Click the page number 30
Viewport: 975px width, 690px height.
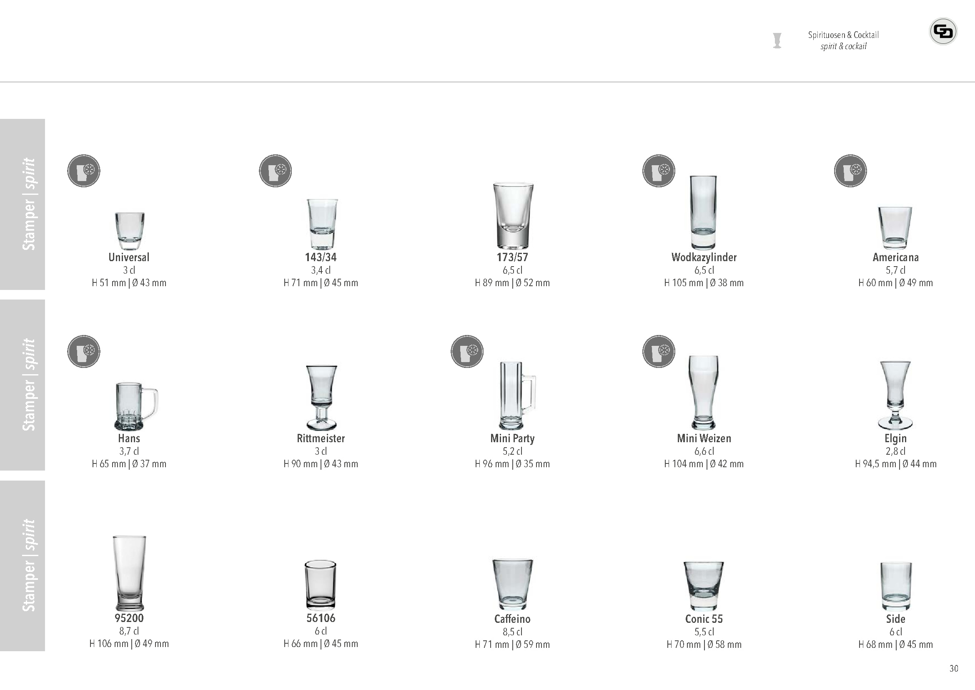(x=954, y=669)
